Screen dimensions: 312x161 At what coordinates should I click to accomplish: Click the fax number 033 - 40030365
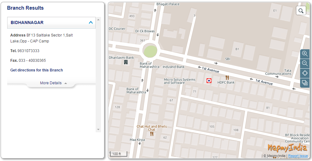pos(32,61)
